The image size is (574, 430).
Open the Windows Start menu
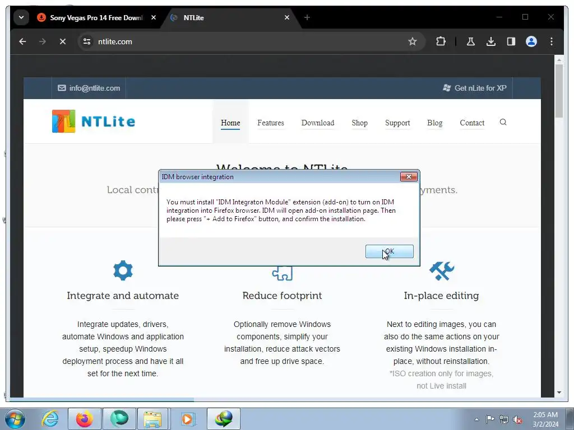click(15, 419)
